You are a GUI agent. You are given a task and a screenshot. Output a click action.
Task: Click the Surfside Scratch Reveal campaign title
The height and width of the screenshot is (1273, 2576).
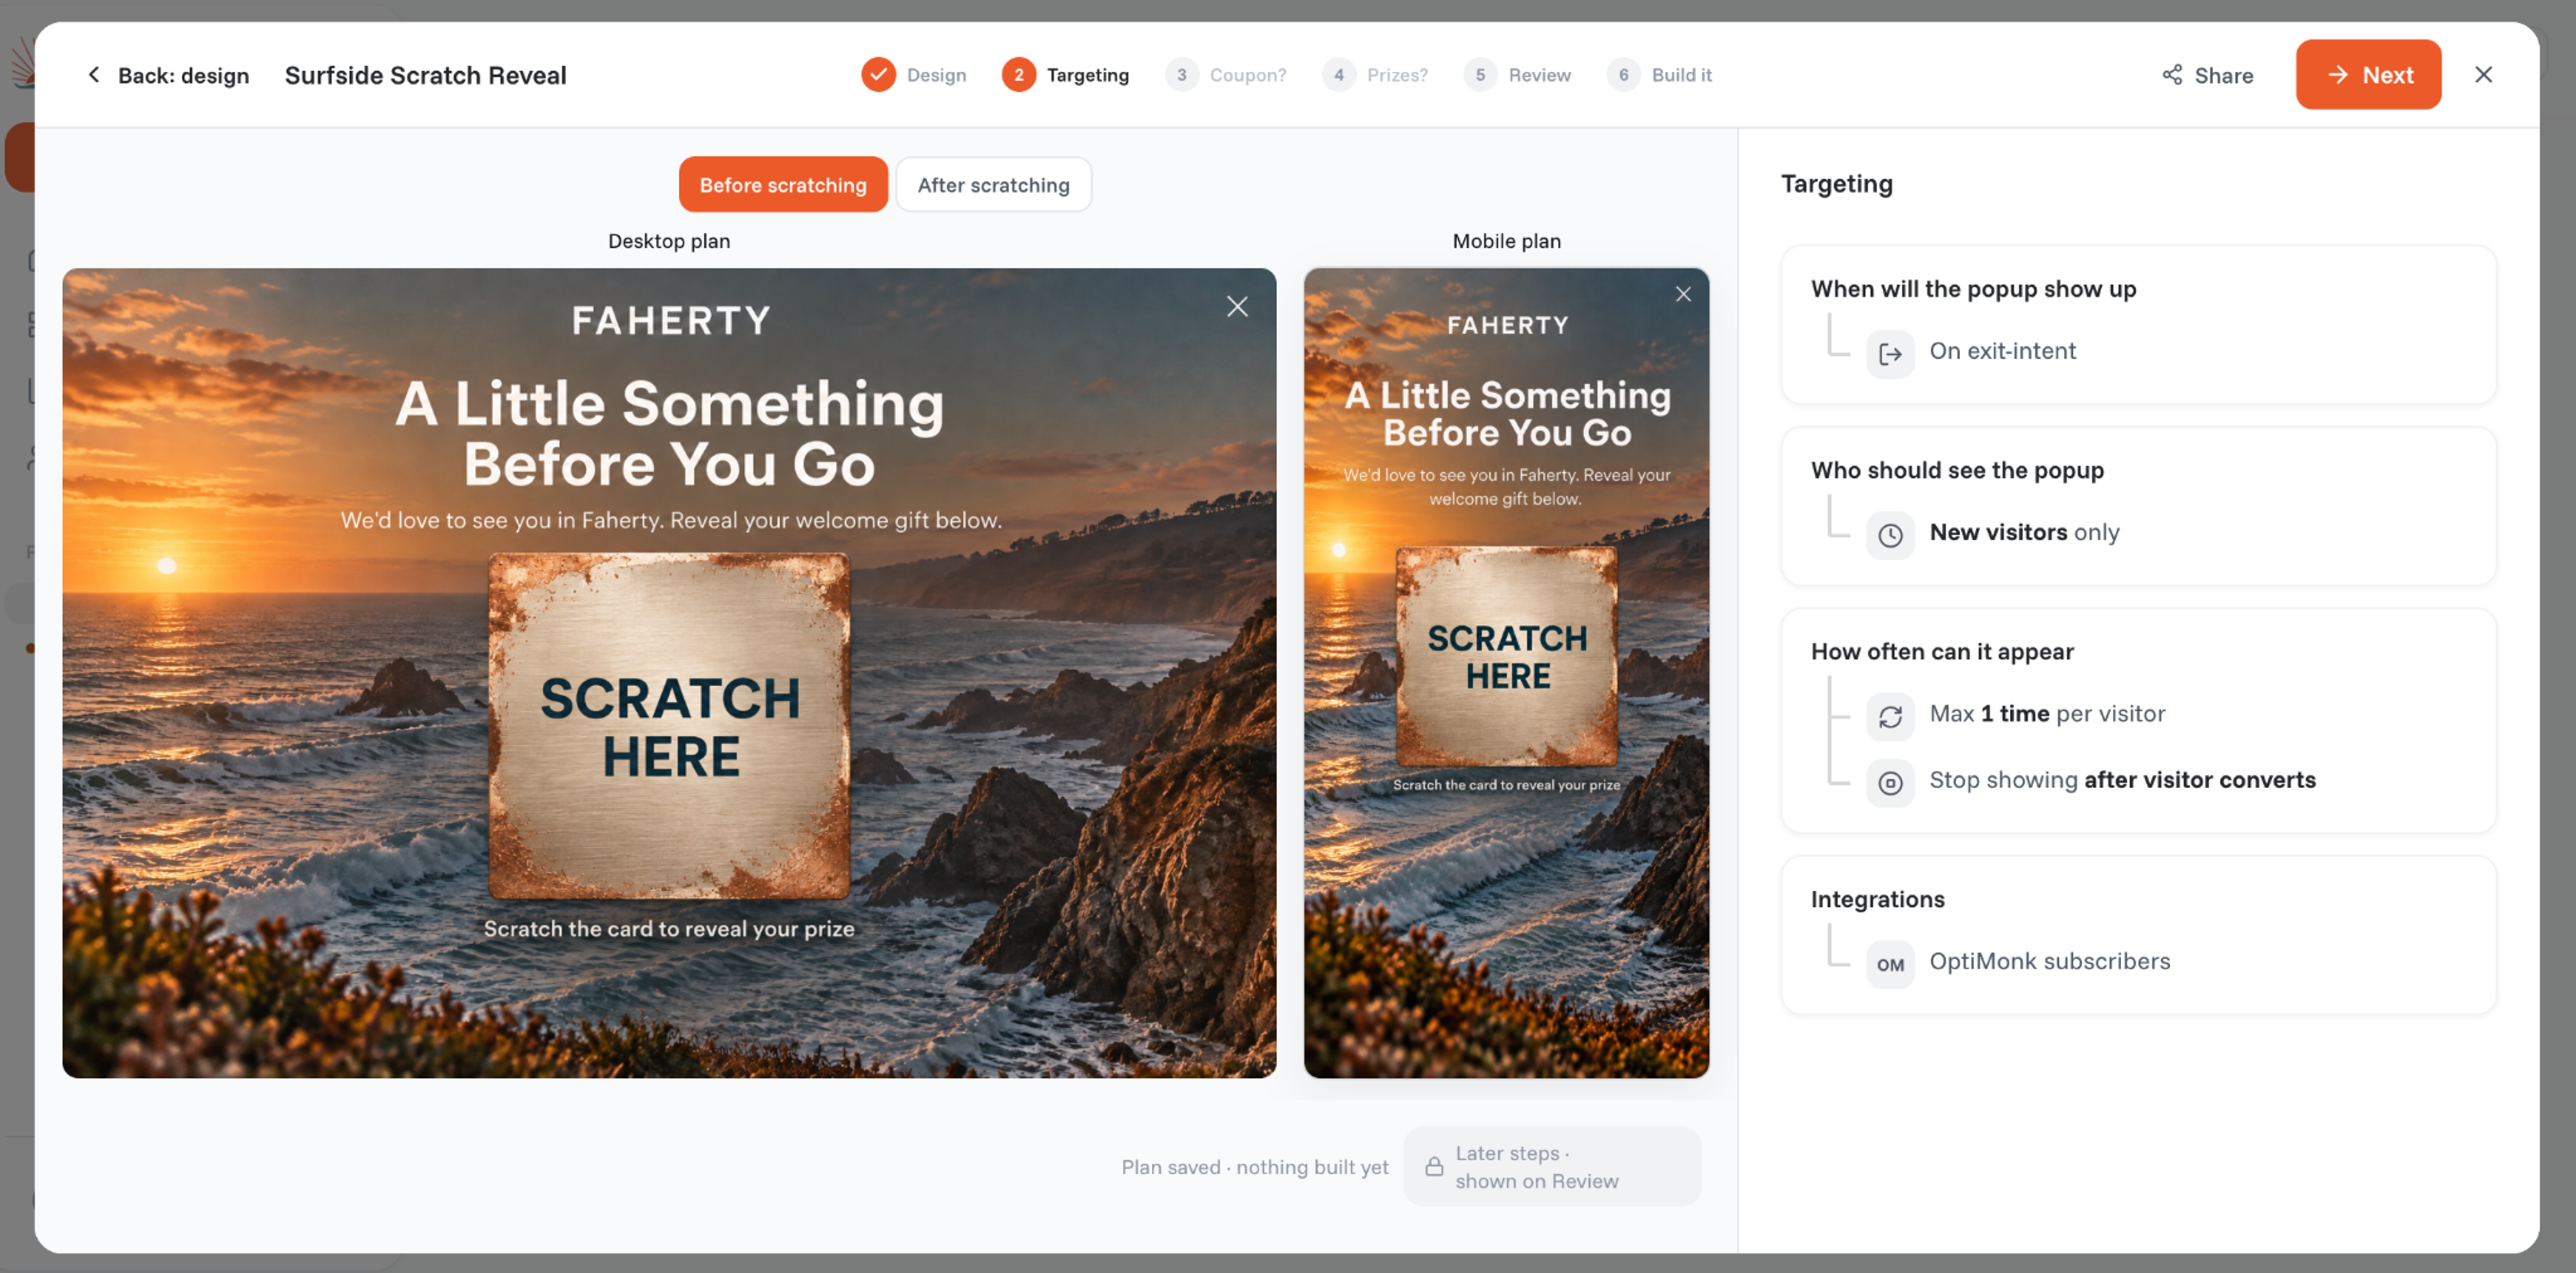tap(425, 75)
